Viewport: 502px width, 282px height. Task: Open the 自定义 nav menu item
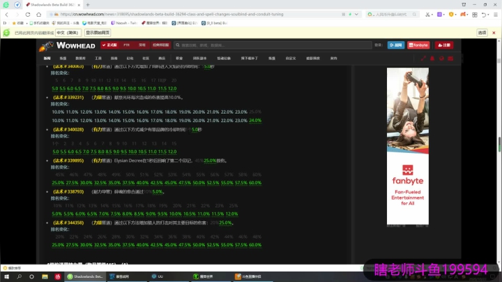pyautogui.click(x=290, y=59)
